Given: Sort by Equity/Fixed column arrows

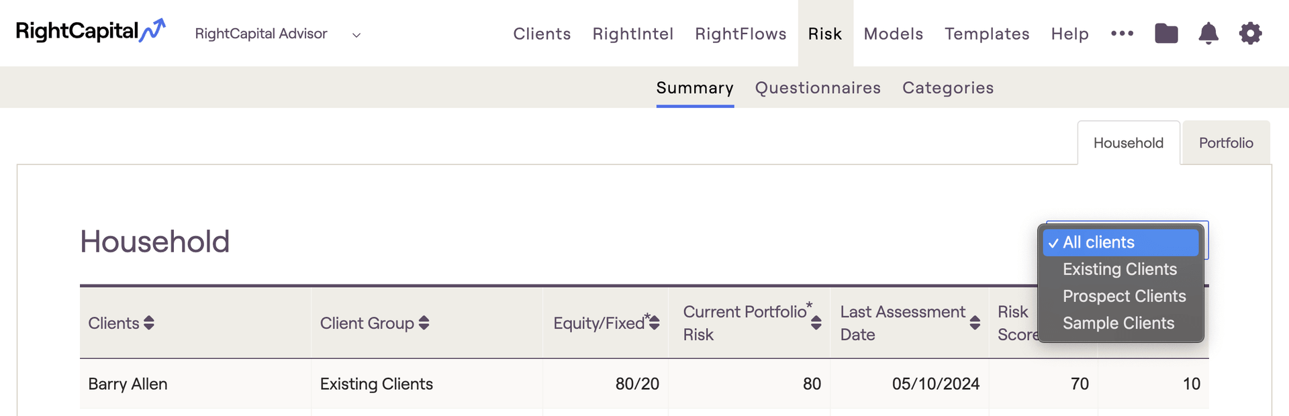Looking at the screenshot, I should coord(655,323).
